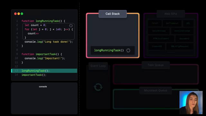Click the XMLHttpRequest tile in Web APIs
Screen dimensions: 206x116
180,46
